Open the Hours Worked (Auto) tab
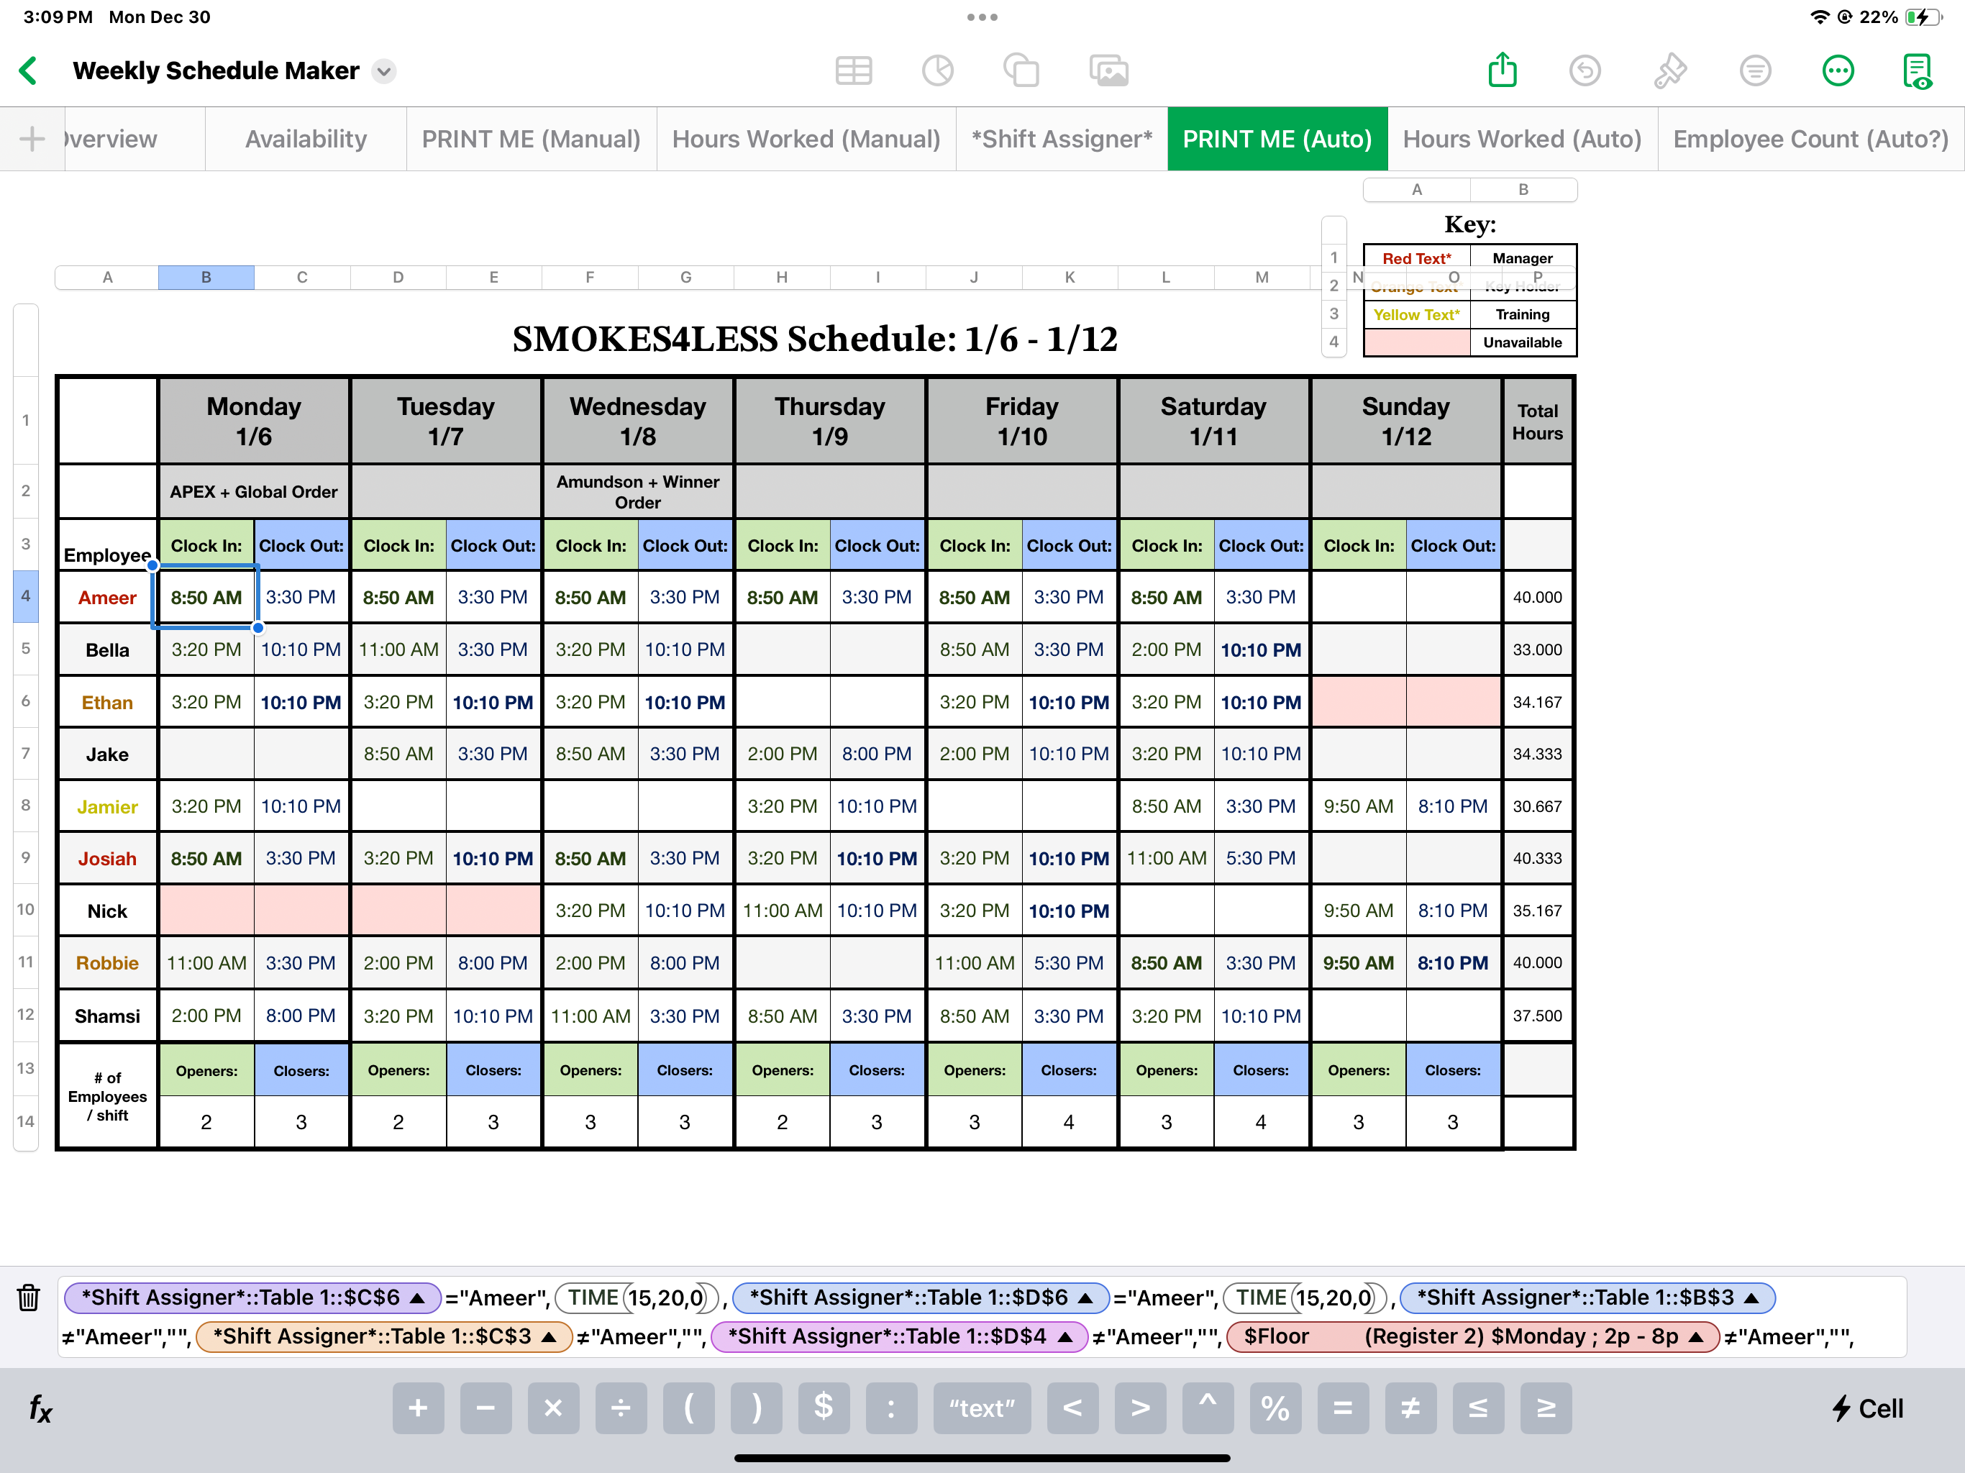The width and height of the screenshot is (1965, 1473). pos(1521,139)
